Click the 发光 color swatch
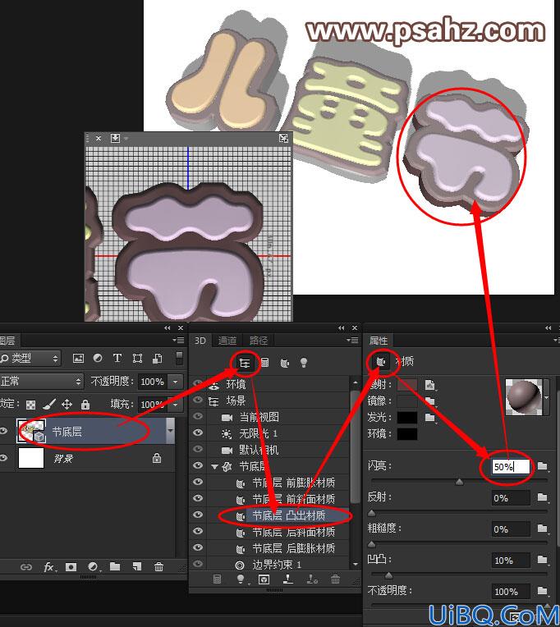 click(407, 417)
